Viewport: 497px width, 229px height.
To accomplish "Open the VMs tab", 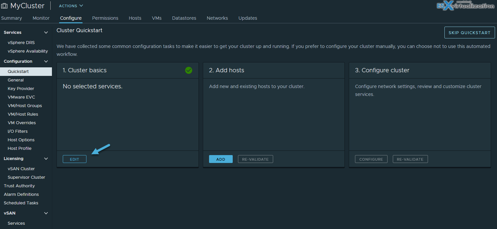I will (157, 18).
